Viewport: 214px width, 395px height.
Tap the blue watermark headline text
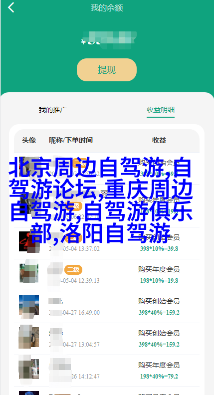tap(101, 200)
